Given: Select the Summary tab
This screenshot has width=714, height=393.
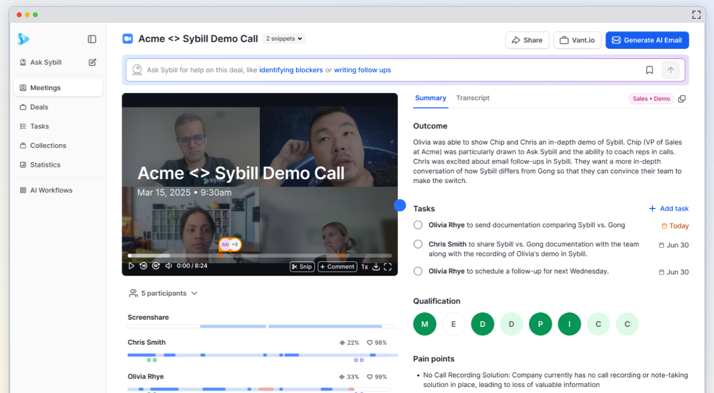Looking at the screenshot, I should 431,98.
